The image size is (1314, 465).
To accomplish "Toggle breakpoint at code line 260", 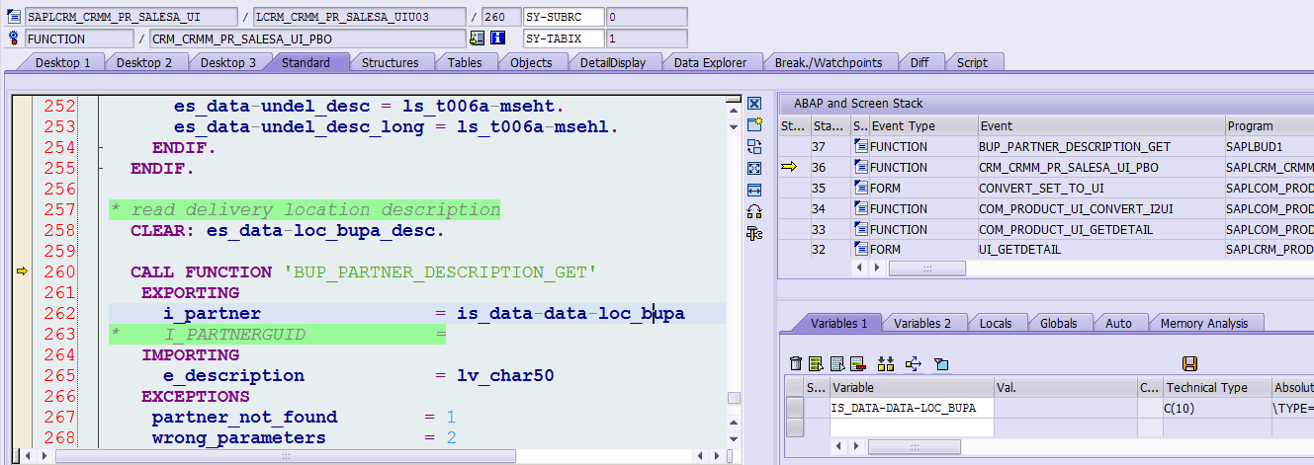I will click(22, 271).
